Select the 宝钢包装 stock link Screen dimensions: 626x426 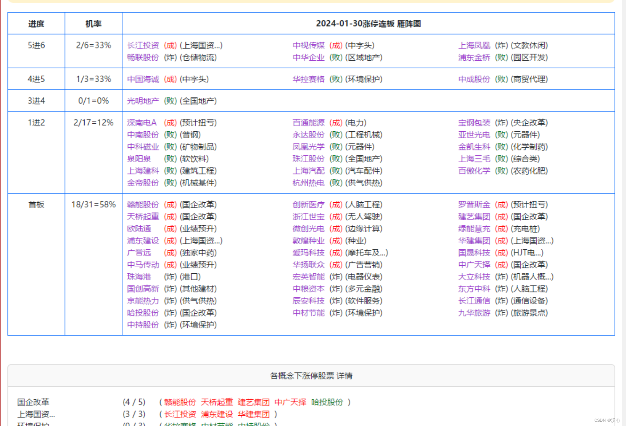pyautogui.click(x=474, y=123)
